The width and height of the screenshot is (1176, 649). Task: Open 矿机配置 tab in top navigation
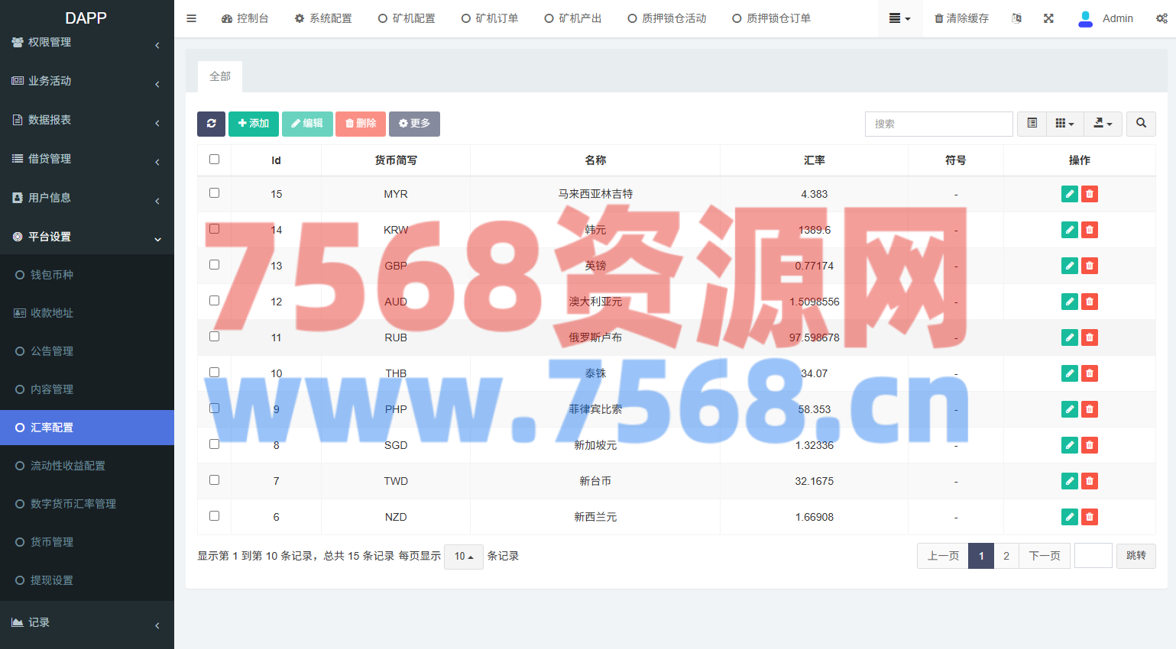pos(407,18)
